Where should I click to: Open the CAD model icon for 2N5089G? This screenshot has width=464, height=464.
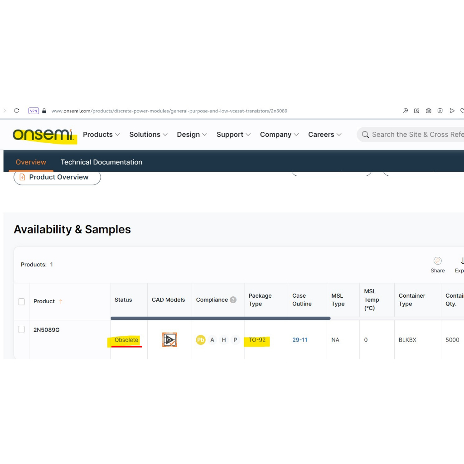tap(169, 340)
